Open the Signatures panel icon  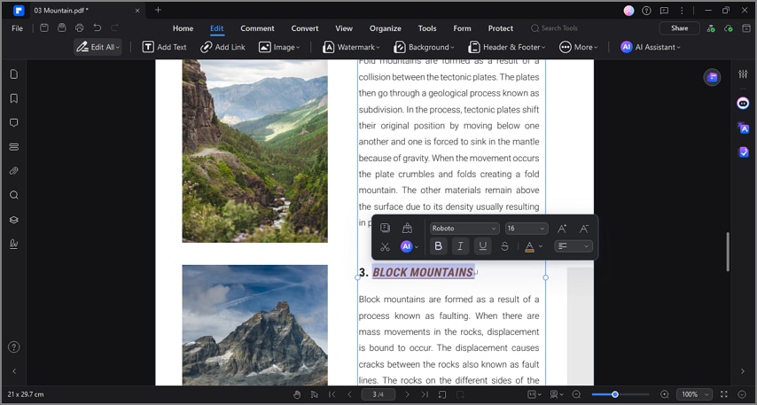pyautogui.click(x=14, y=245)
